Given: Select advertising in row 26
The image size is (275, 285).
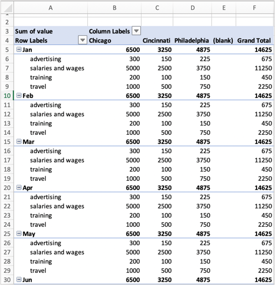Looking at the screenshot, I should [x=46, y=243].
